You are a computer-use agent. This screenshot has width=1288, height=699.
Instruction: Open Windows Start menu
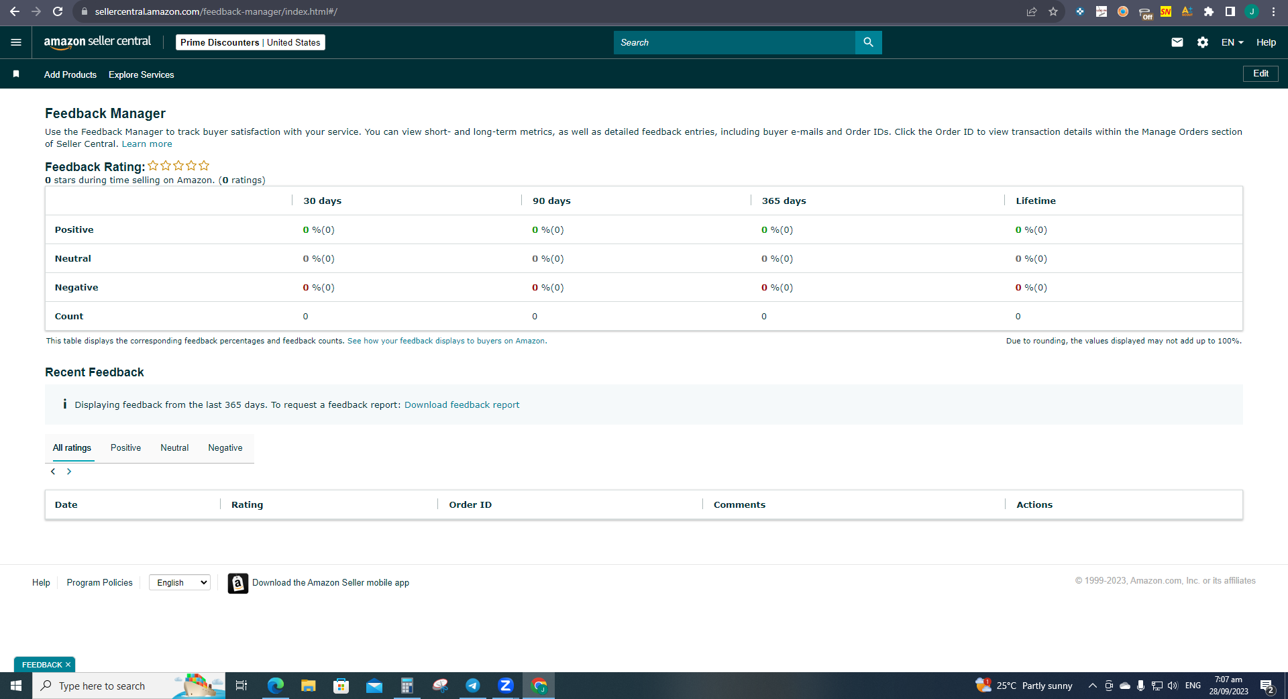pos(16,686)
